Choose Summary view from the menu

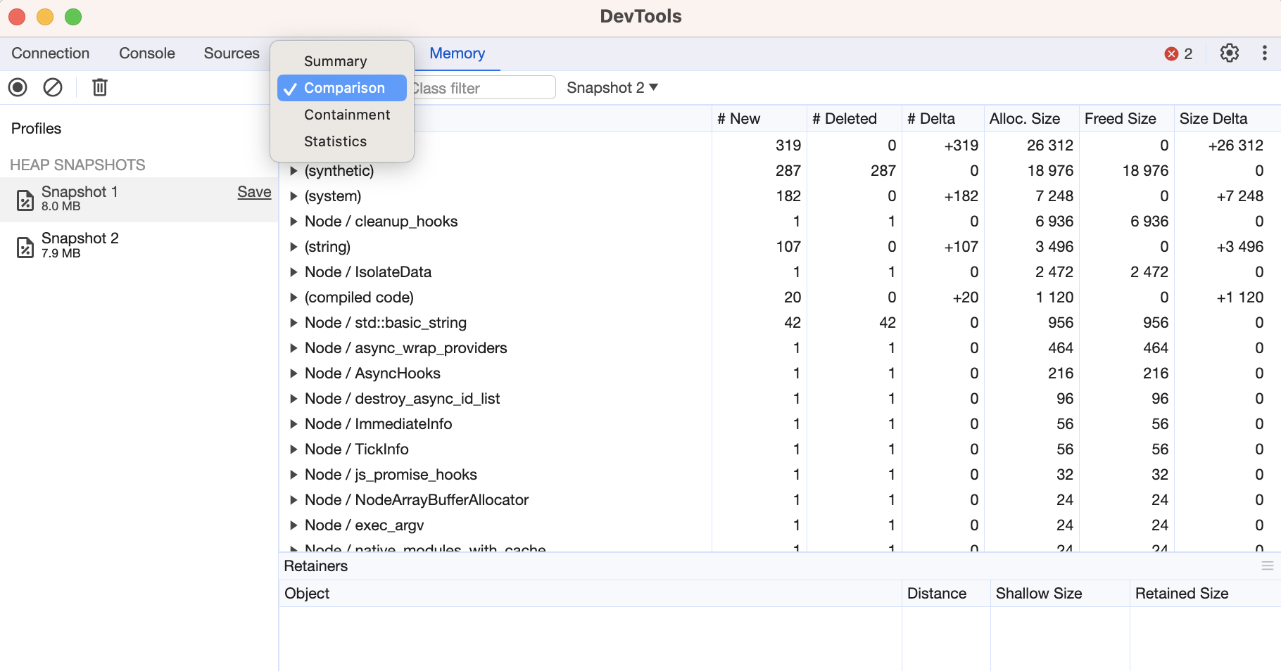[x=335, y=61]
